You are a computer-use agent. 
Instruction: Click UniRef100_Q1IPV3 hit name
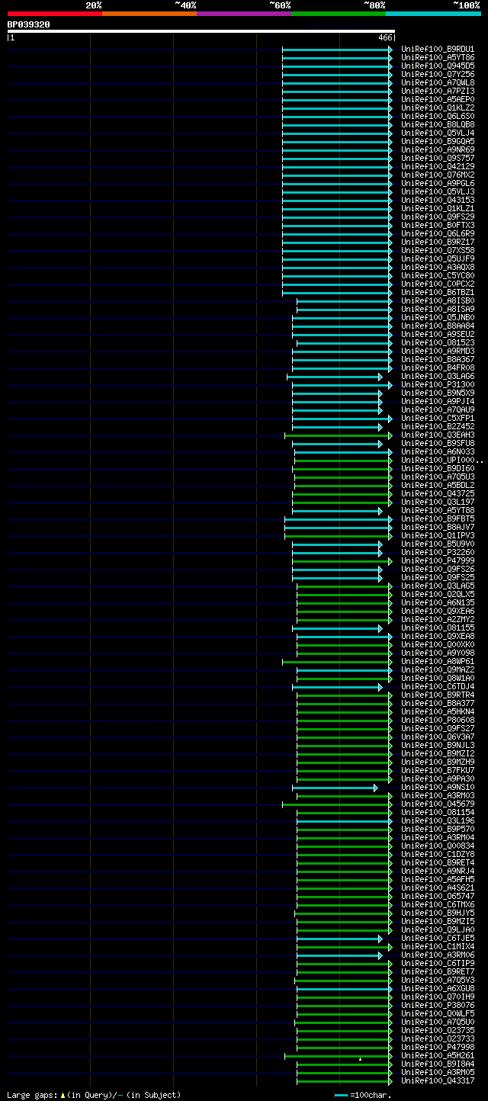click(x=438, y=536)
